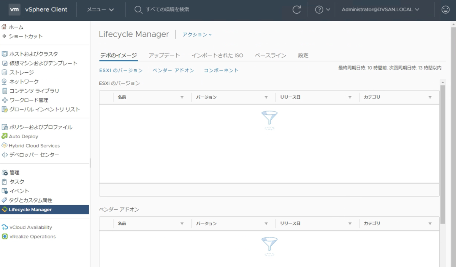
Task: Open the 設定 tab
Action: coord(303,55)
